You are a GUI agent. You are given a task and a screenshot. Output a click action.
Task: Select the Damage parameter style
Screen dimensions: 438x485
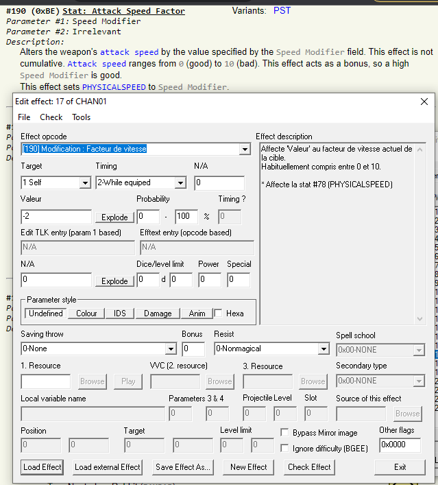158,314
